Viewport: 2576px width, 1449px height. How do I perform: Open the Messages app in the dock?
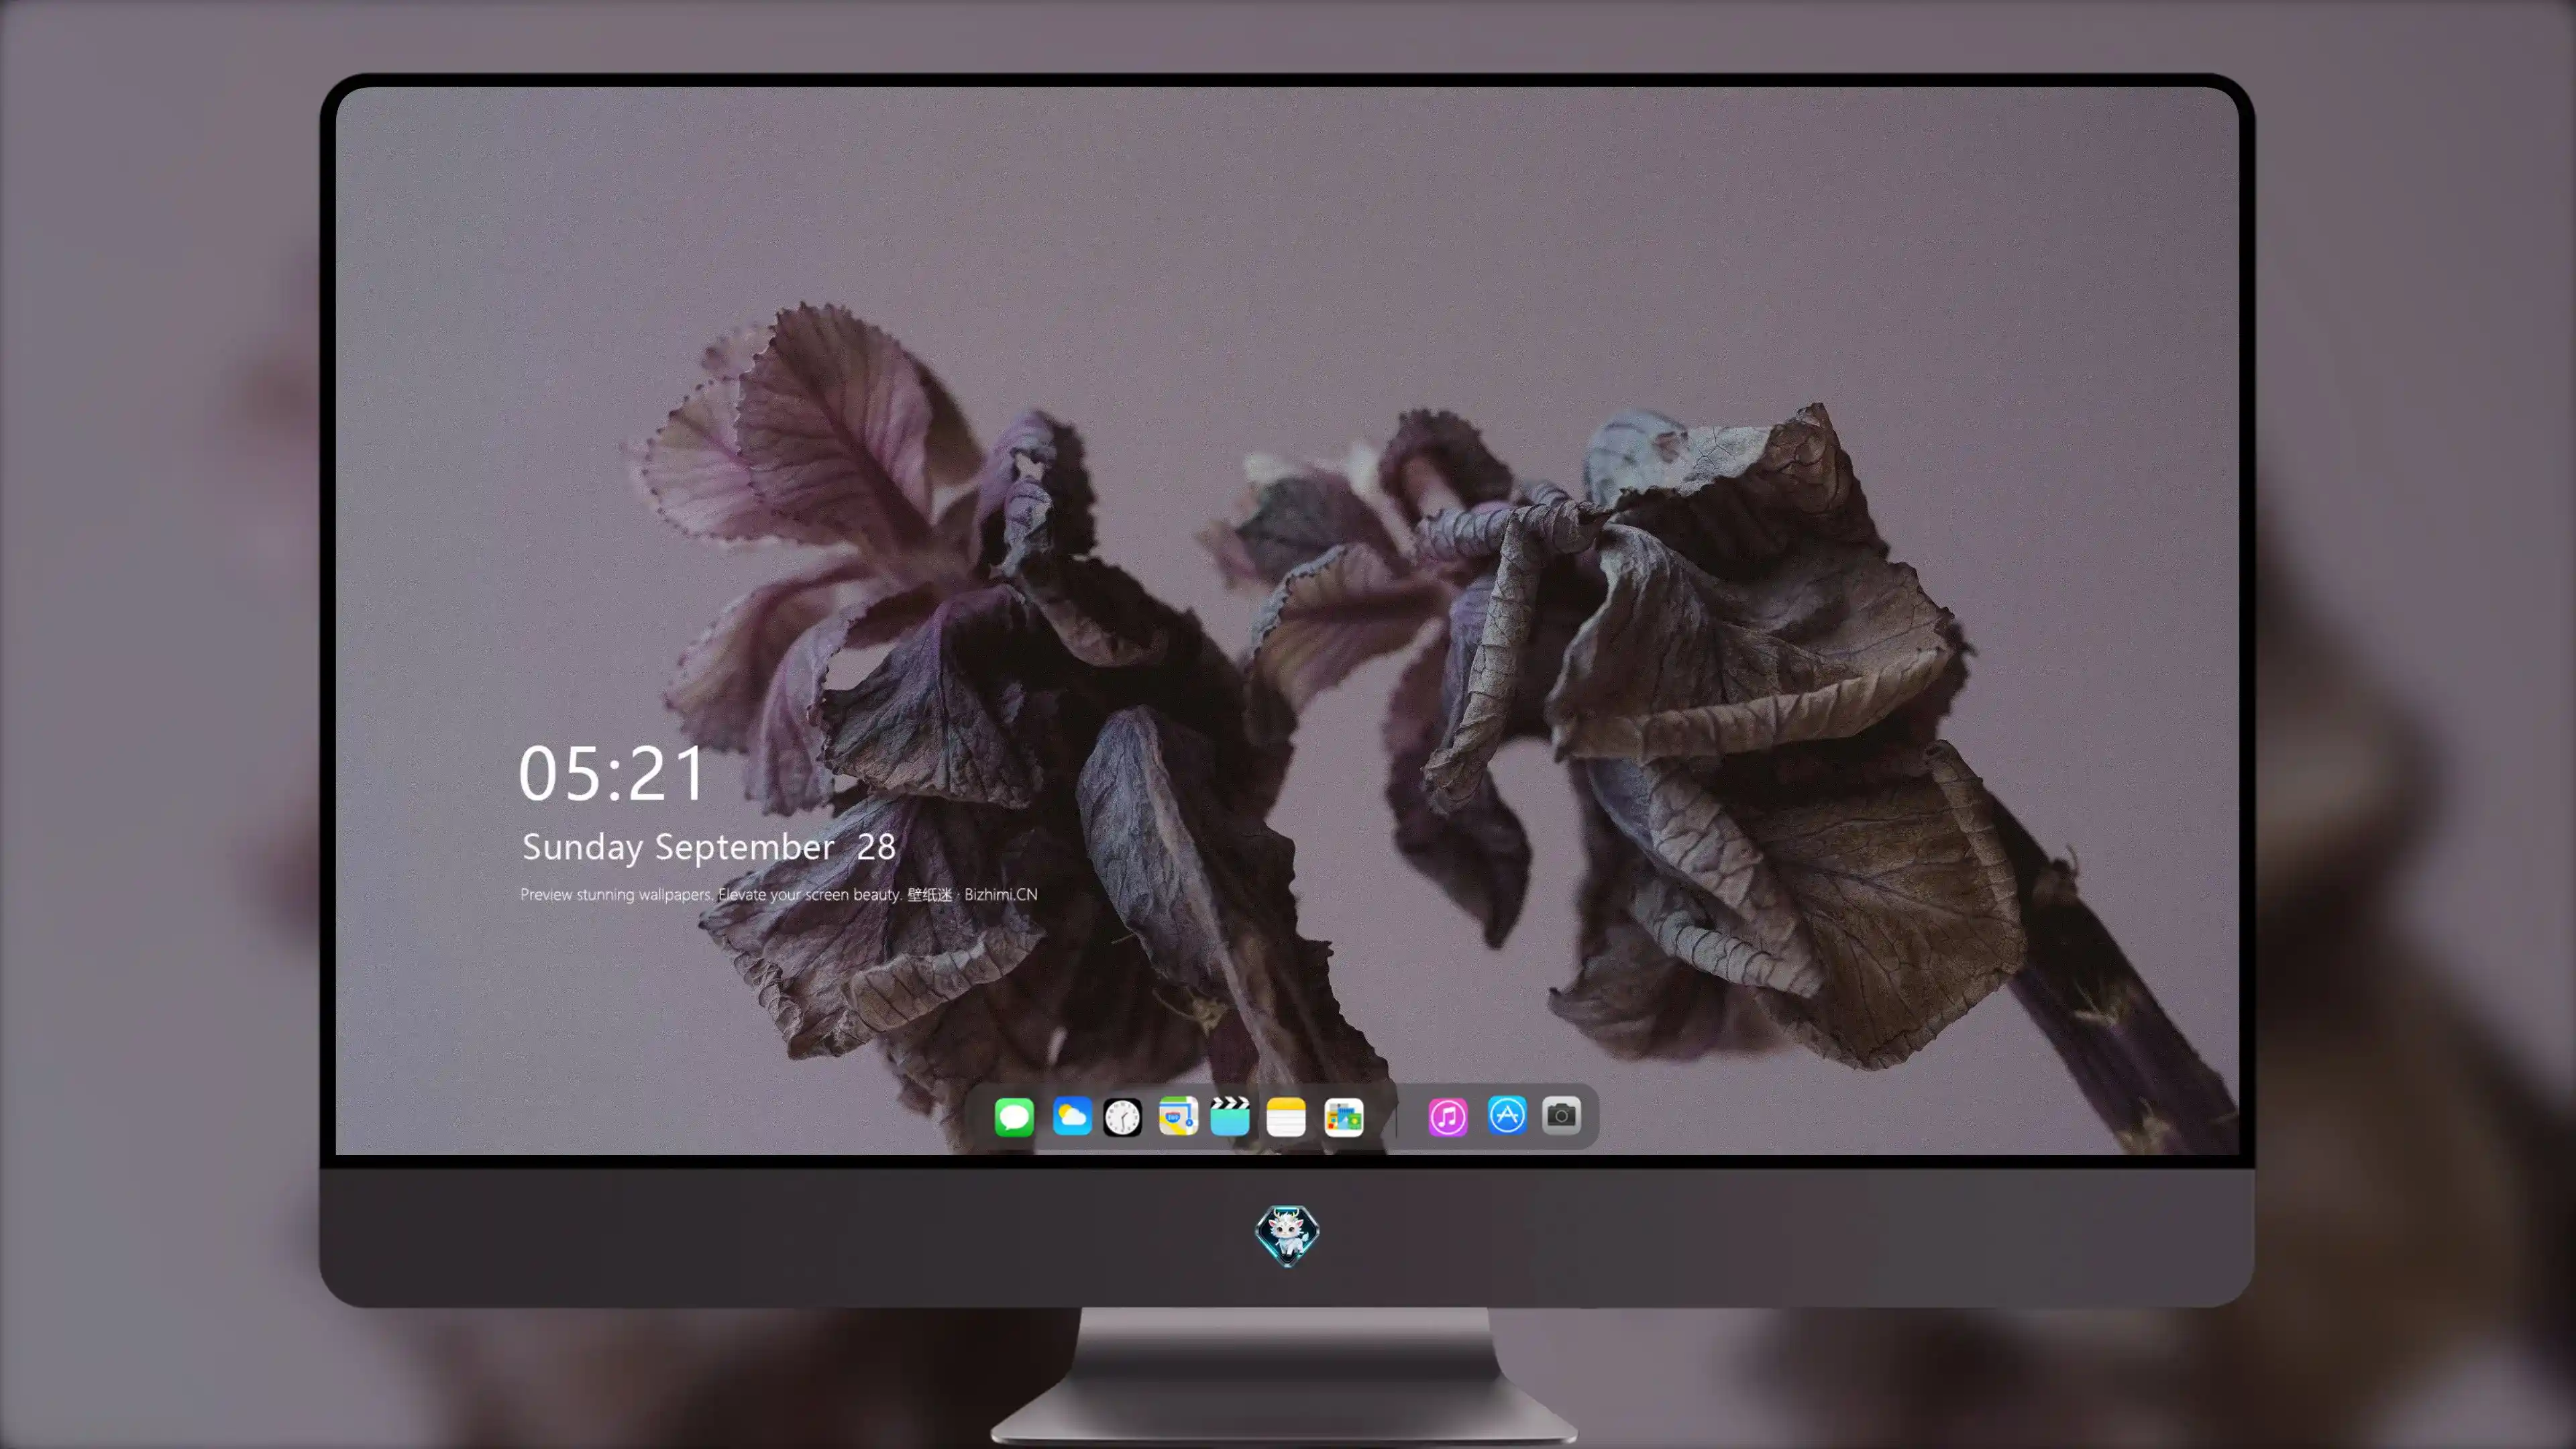[x=1013, y=1116]
